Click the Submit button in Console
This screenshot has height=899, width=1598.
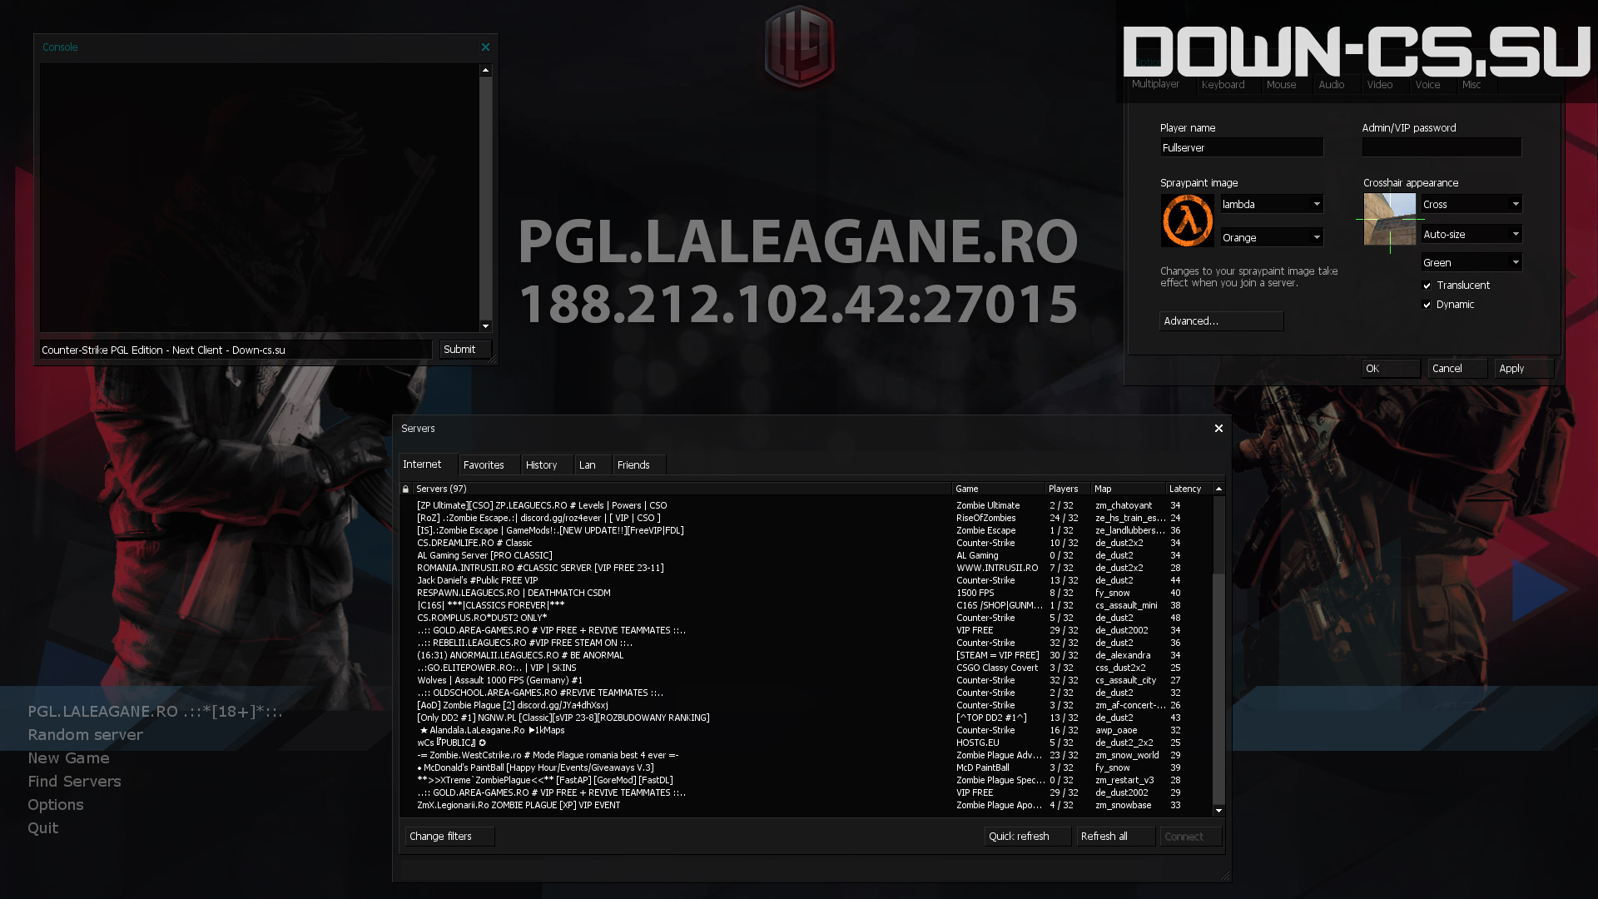click(464, 350)
